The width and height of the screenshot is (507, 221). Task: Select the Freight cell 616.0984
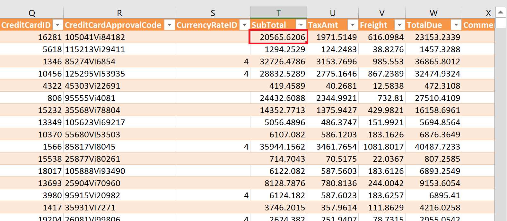[382, 37]
